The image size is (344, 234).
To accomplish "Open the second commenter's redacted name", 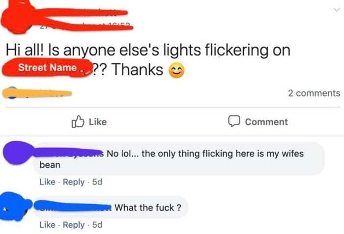I will point(74,208).
